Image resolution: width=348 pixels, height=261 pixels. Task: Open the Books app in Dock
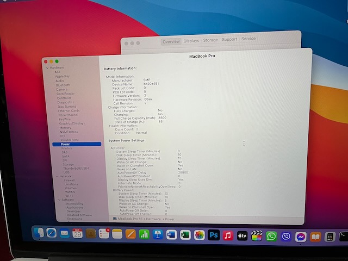point(315,237)
